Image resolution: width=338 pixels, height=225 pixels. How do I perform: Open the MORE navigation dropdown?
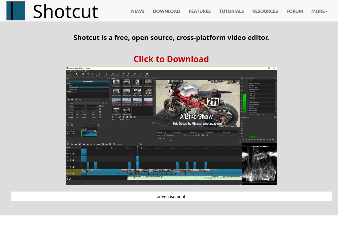coord(319,11)
